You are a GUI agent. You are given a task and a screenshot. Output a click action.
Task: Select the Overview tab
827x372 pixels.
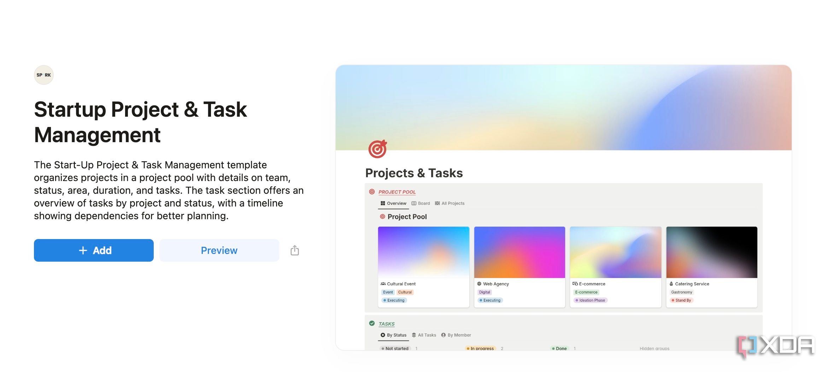click(x=393, y=203)
